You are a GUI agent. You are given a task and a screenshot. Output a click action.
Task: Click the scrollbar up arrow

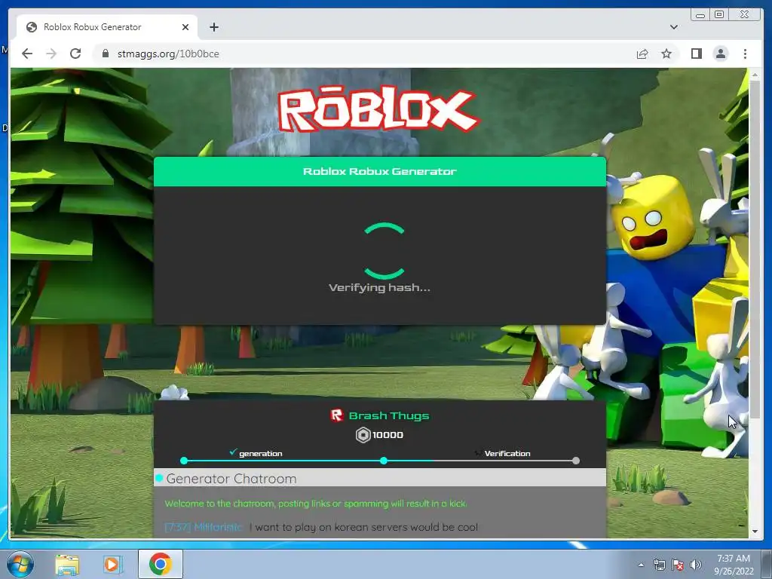(x=755, y=73)
